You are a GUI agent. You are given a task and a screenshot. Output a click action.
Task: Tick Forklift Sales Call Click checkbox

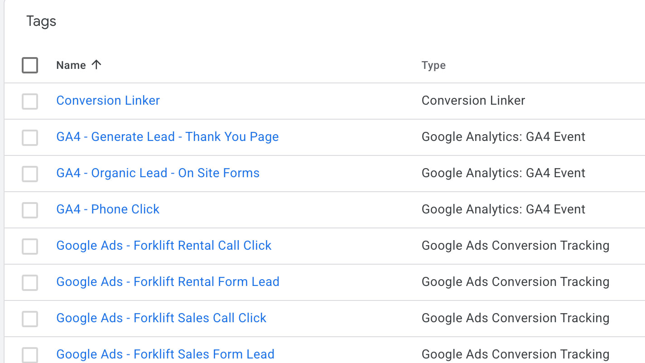coord(30,319)
